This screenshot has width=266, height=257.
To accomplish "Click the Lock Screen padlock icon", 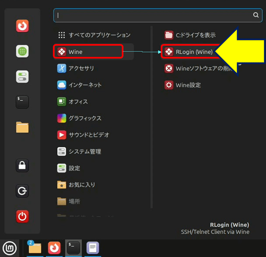I will tap(22, 166).
